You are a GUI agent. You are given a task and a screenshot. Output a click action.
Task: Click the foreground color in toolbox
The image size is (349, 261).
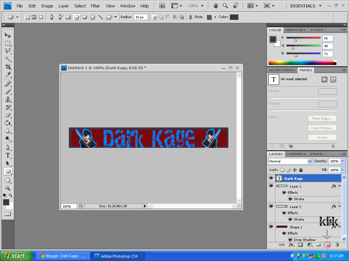6,202
